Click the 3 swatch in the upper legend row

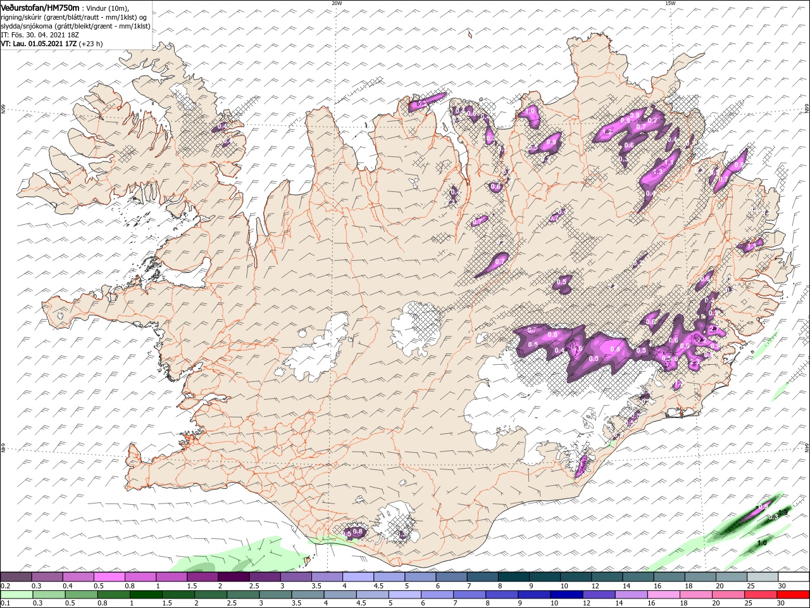tap(296, 577)
